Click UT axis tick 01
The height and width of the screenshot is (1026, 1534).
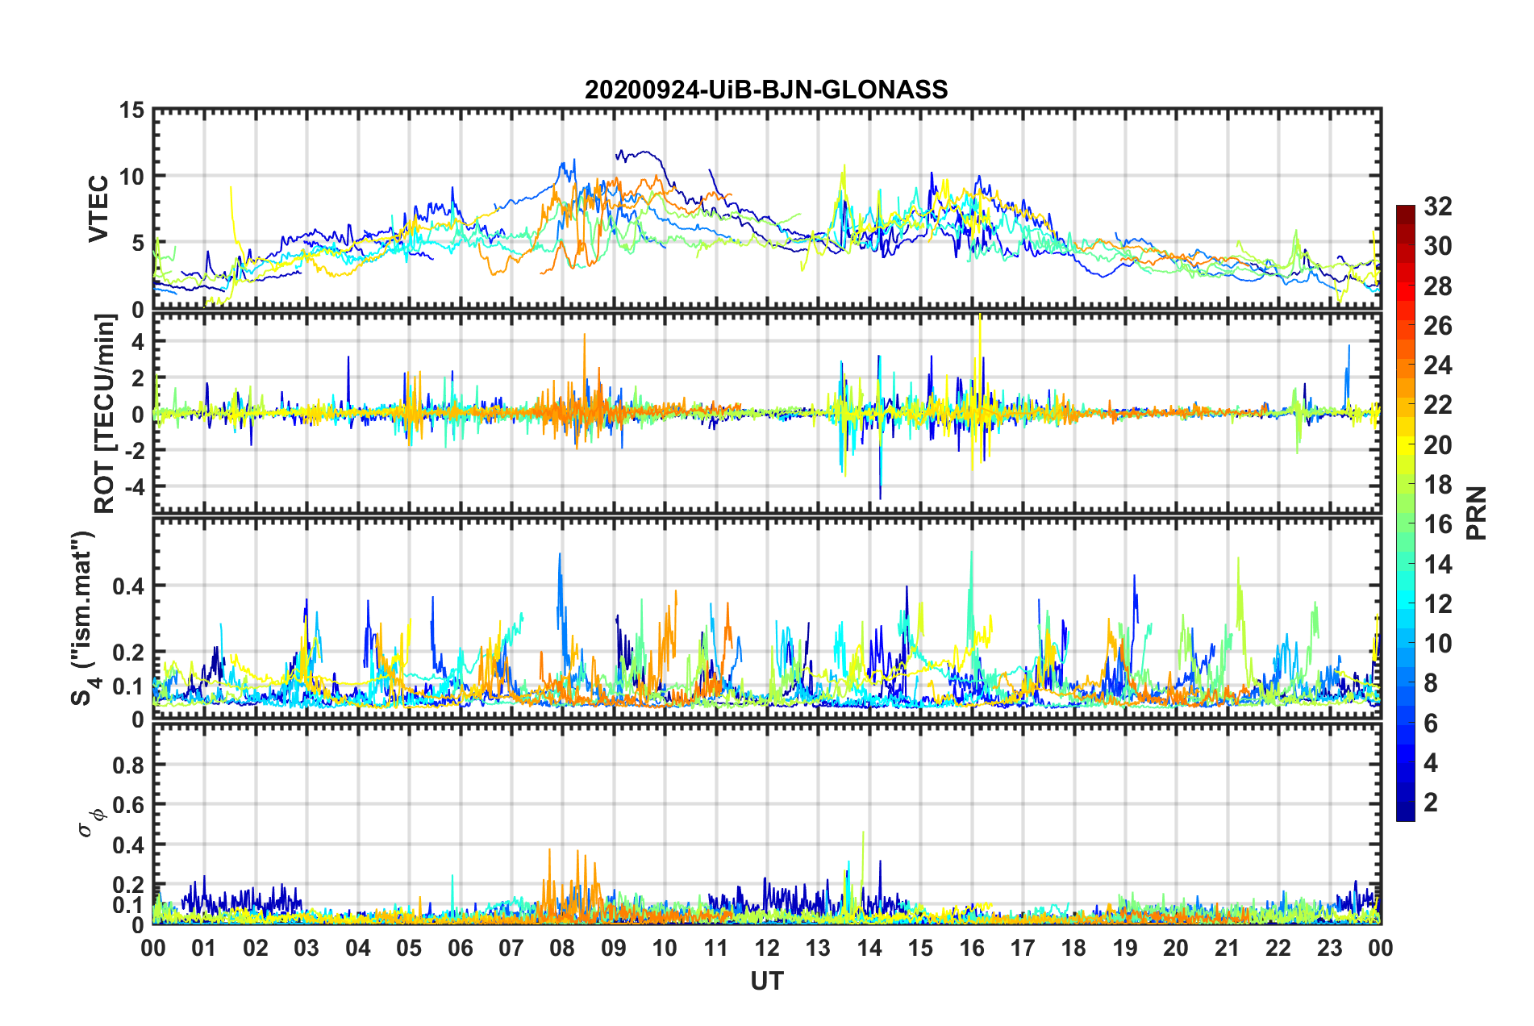click(204, 948)
